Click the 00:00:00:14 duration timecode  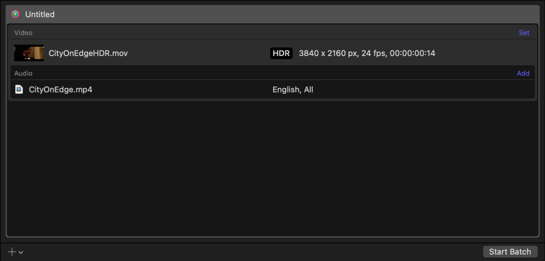(412, 53)
